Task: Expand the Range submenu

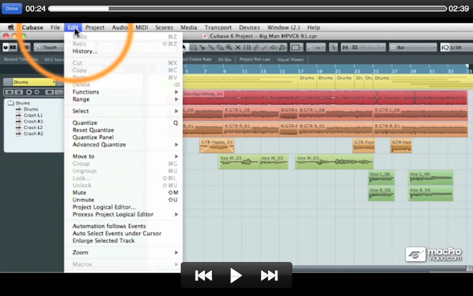Action: click(124, 99)
